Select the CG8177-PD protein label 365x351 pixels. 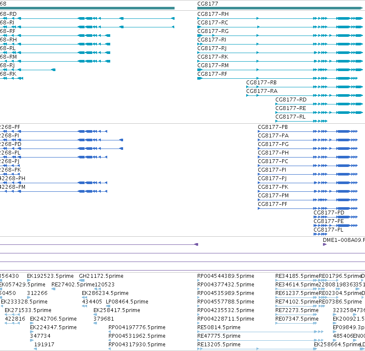(329, 213)
